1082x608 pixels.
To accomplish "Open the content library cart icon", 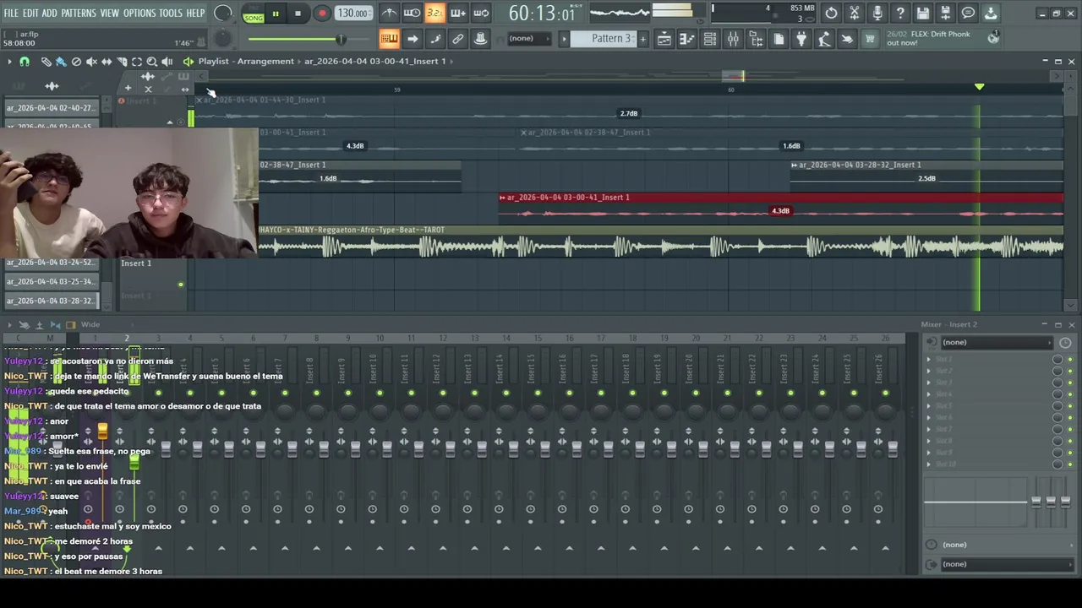I will 870,39.
